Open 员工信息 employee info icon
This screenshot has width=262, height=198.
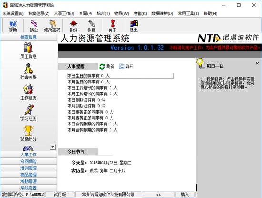tap(29, 51)
